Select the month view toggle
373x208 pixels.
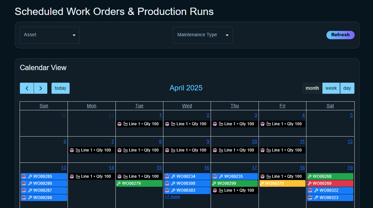click(312, 88)
